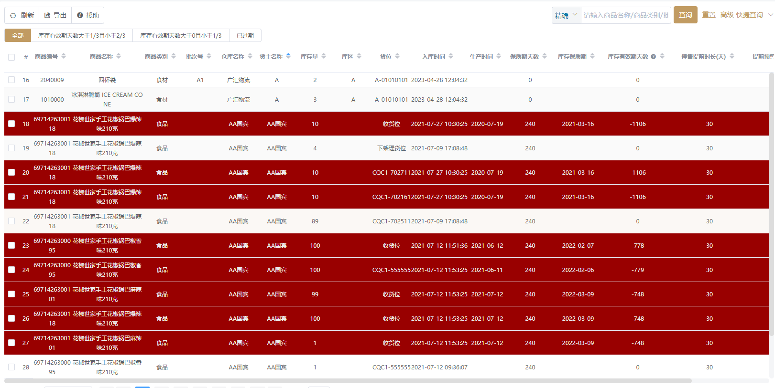775x388 pixels.
Task: Expand the 快捷查询 dropdown chevron
Action: [x=770, y=15]
